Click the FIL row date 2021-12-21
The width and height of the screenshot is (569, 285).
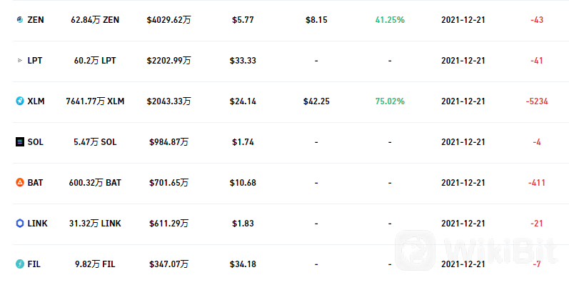pyautogui.click(x=463, y=264)
